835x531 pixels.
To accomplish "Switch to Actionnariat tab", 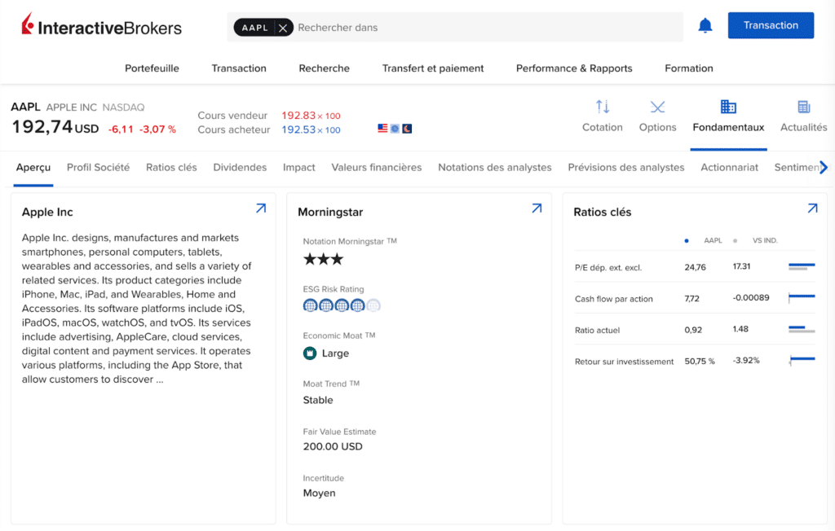I will (x=729, y=168).
